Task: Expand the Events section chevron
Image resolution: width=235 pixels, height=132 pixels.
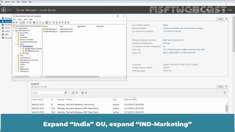Action: coord(225,93)
